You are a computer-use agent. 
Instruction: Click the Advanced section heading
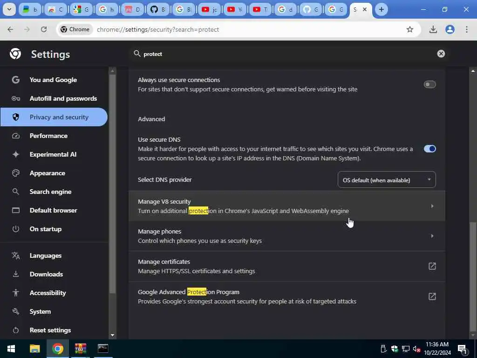click(151, 119)
